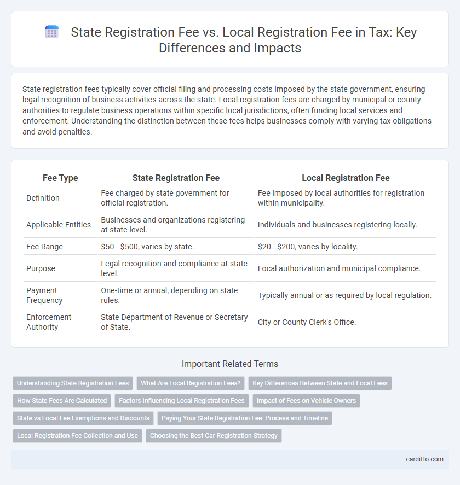Click the Local Registration Fee column header
The height and width of the screenshot is (485, 460).
[346, 178]
